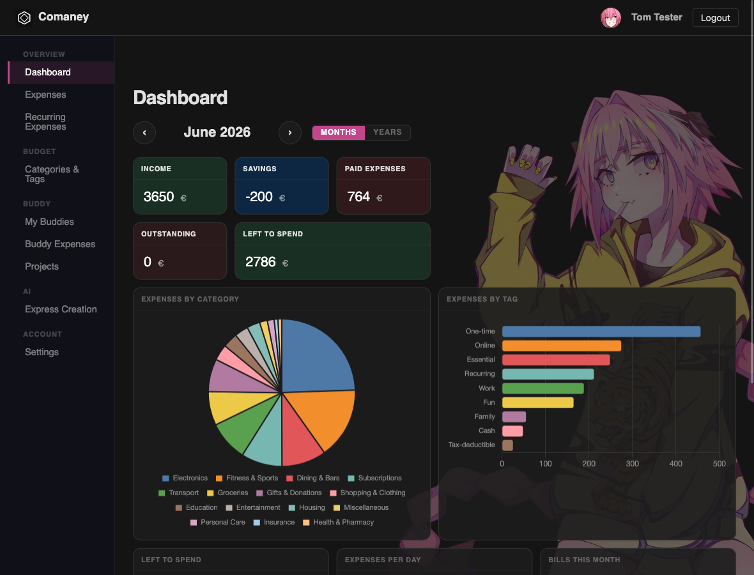Open AI Express Creation
Screen dimensions: 754x575
pos(61,309)
